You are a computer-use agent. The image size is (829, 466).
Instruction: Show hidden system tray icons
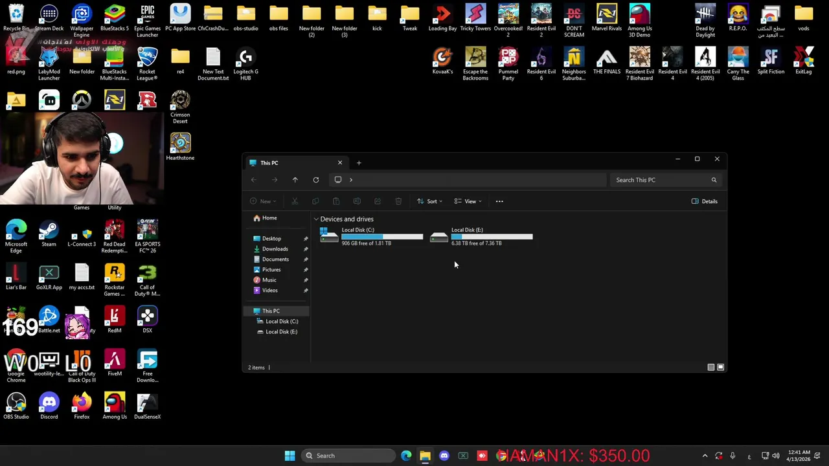[705, 456]
